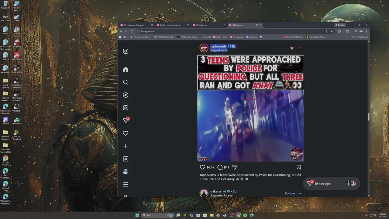Go back in browser
The width and height of the screenshot is (389, 219).
coord(121,31)
